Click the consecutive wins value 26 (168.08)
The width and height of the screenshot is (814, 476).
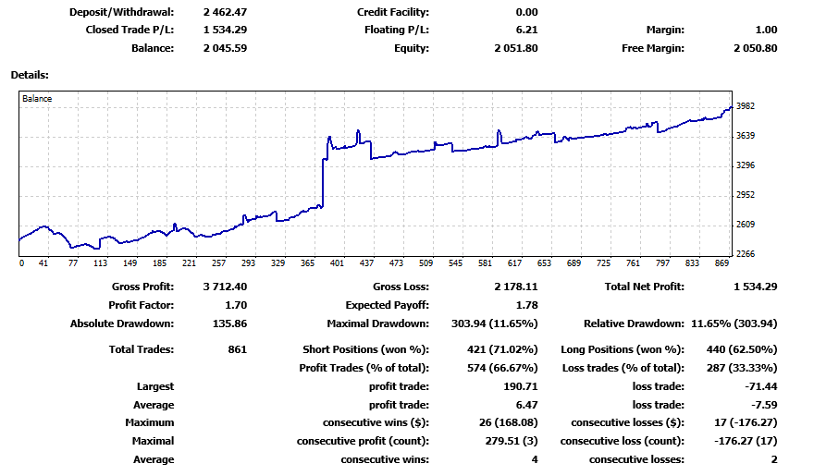click(508, 422)
